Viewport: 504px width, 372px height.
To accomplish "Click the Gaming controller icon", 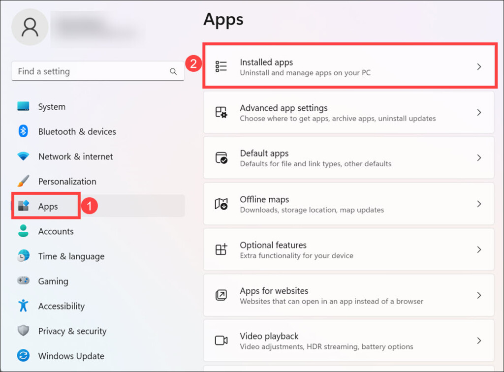I will (23, 281).
